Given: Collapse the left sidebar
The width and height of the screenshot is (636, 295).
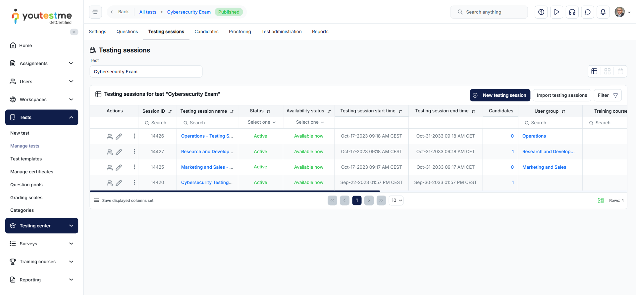Looking at the screenshot, I should click(x=74, y=32).
